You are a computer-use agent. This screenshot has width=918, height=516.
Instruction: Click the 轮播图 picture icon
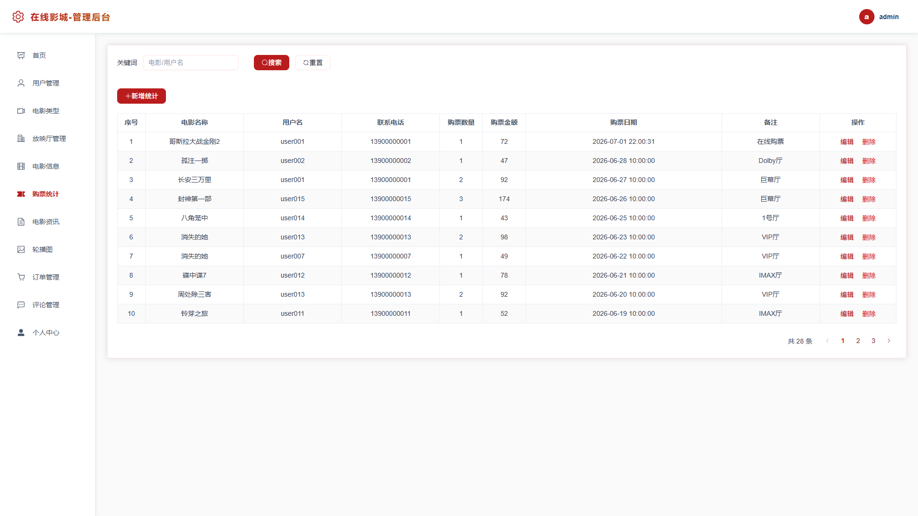(x=21, y=249)
